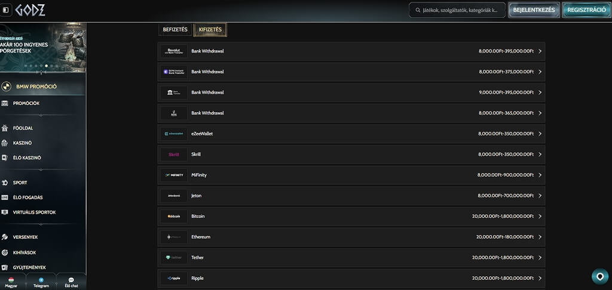
Task: Switch to the Befizetés tab
Action: point(175,30)
